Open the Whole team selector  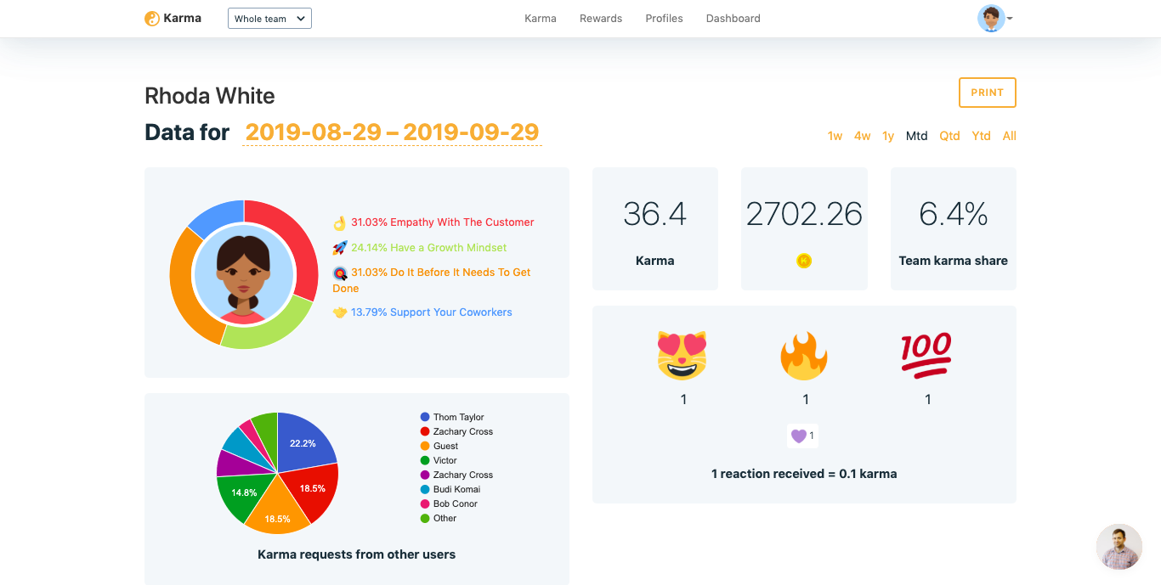[269, 17]
